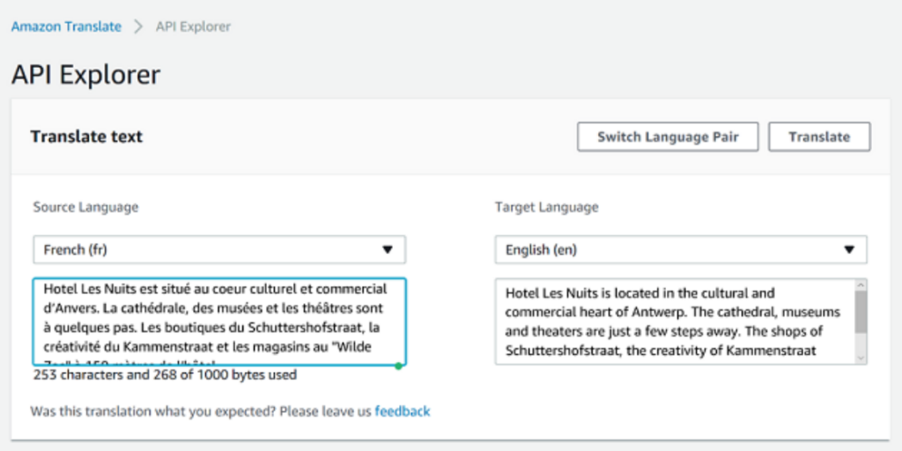Open the feedback link
Image resolution: width=902 pixels, height=451 pixels.
coord(403,411)
